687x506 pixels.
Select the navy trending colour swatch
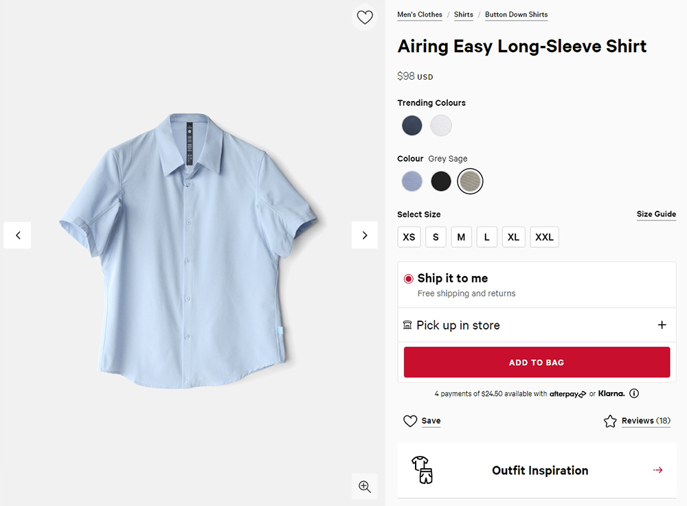412,126
